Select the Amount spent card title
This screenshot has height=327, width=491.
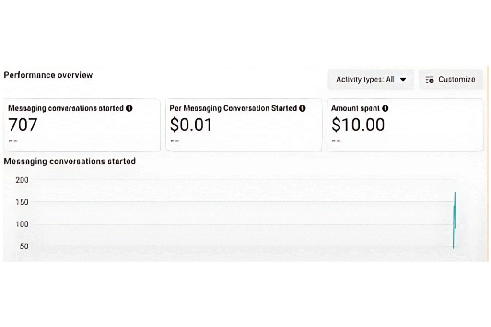point(356,108)
